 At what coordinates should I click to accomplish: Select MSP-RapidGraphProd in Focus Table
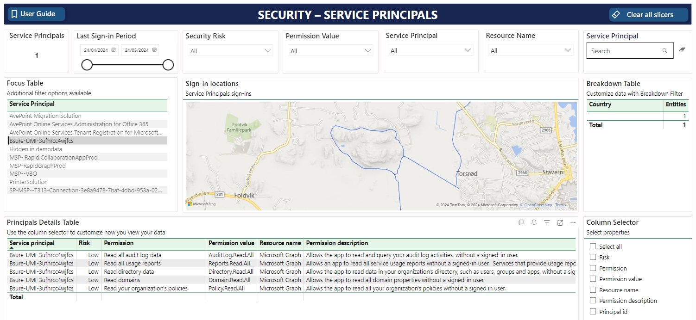tap(38, 166)
